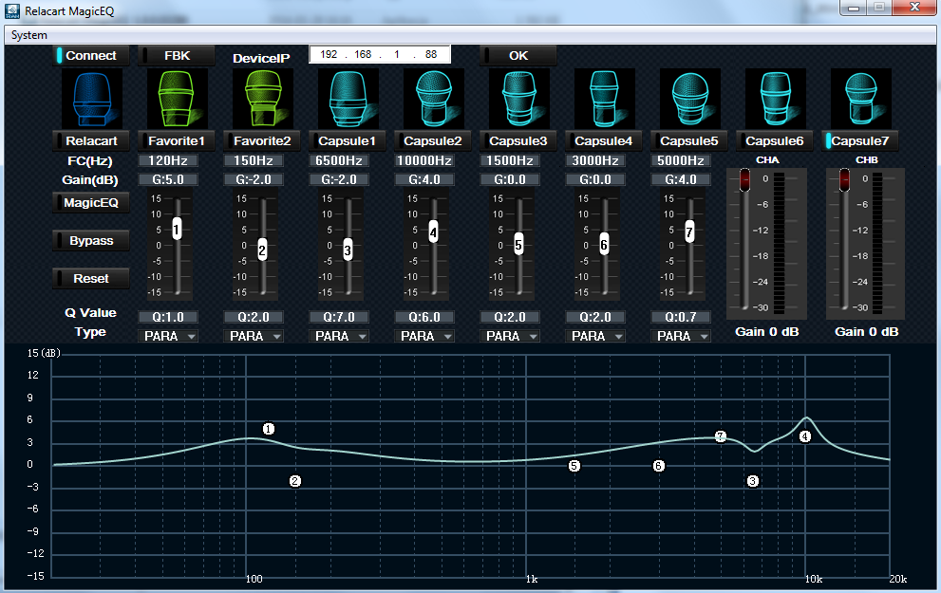Pick the Capsule3 microphone image

point(519,99)
